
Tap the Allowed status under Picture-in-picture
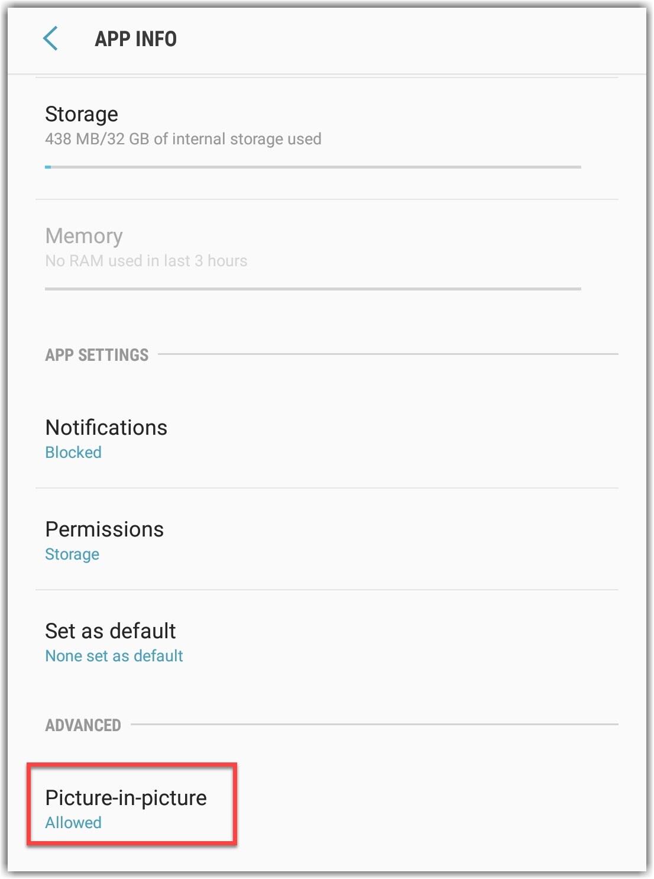pyautogui.click(x=73, y=823)
